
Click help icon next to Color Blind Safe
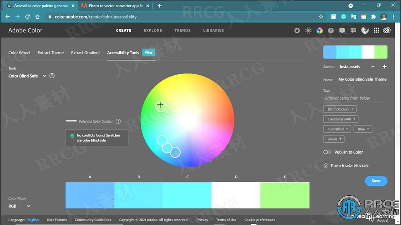[52, 76]
